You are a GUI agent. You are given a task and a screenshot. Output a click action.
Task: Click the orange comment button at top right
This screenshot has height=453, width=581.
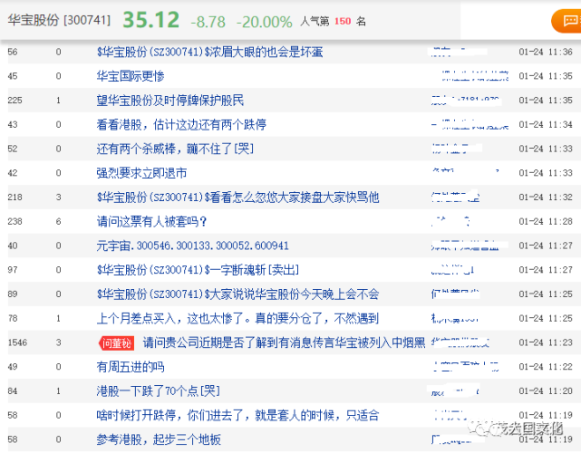(566, 21)
